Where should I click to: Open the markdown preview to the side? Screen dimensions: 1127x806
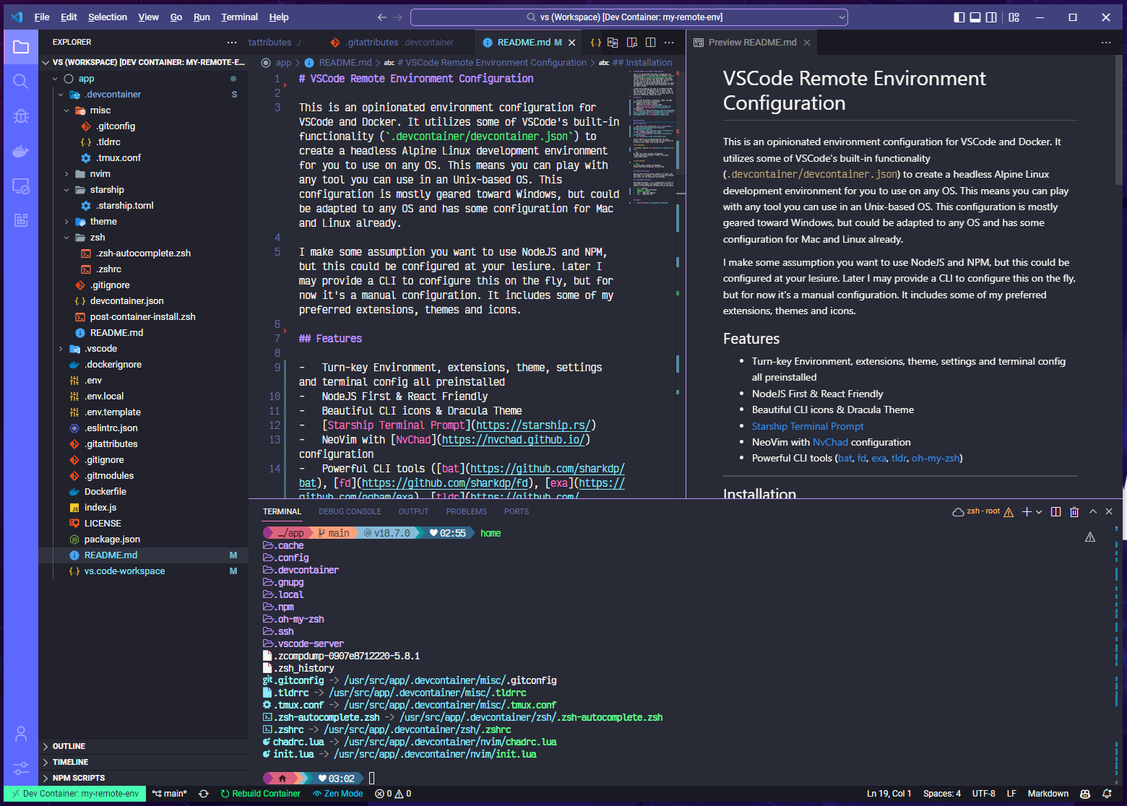click(632, 43)
